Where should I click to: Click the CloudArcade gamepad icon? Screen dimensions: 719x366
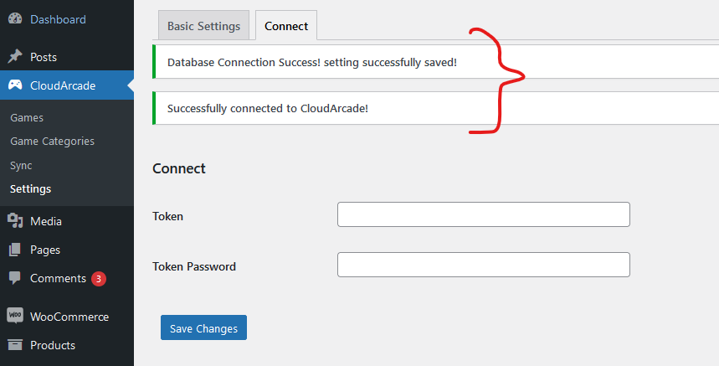click(x=15, y=85)
